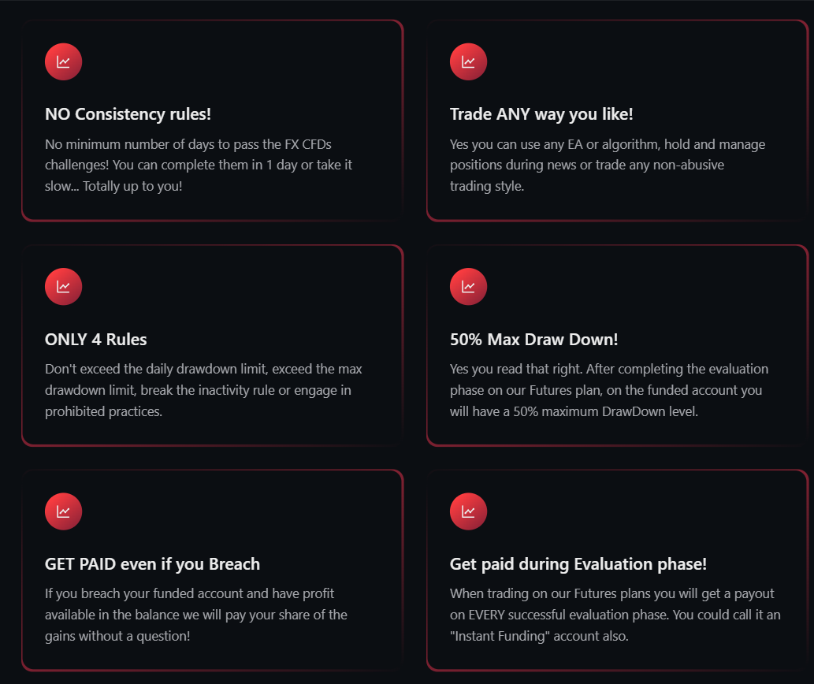Select the graph icon on GET PAID even if you Breach
This screenshot has width=814, height=684.
(x=63, y=511)
